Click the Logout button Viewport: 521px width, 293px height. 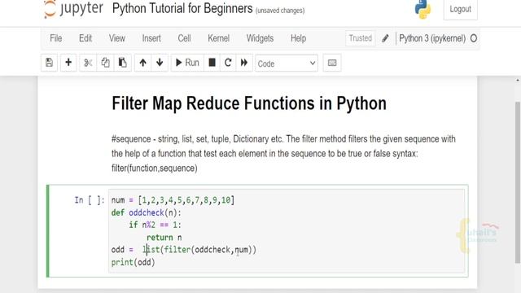461,9
